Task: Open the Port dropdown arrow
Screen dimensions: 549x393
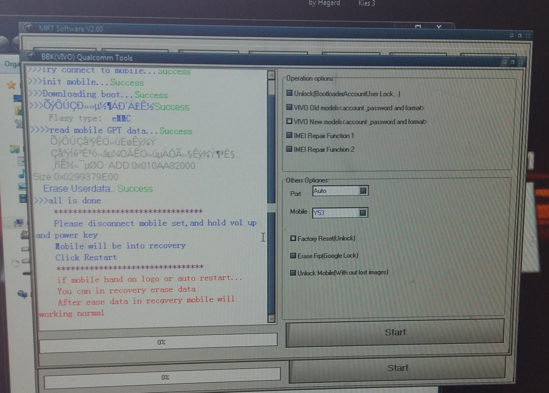Action: (363, 191)
